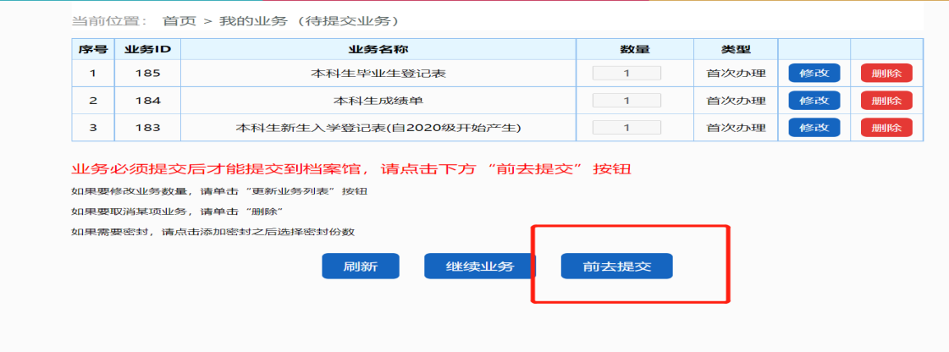The width and height of the screenshot is (949, 352).
Task: Click 删除 for business ID 183
Action: (x=886, y=128)
